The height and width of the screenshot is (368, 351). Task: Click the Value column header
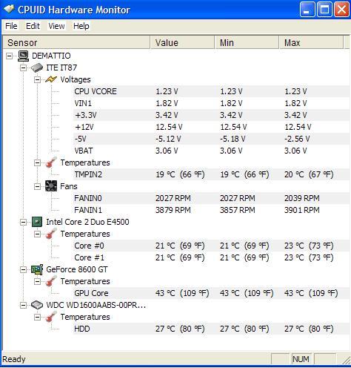click(182, 42)
